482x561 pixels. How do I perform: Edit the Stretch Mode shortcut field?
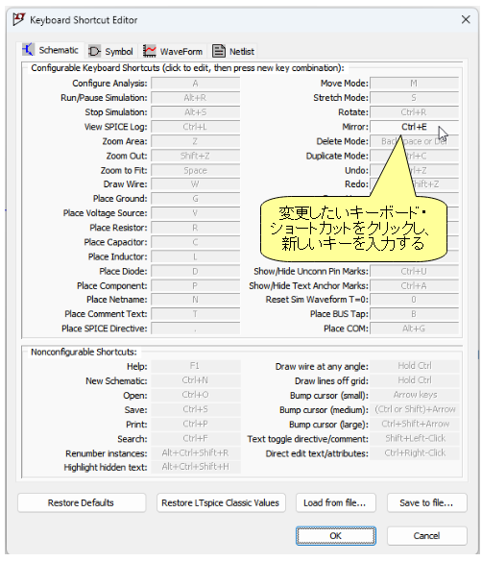(x=414, y=98)
